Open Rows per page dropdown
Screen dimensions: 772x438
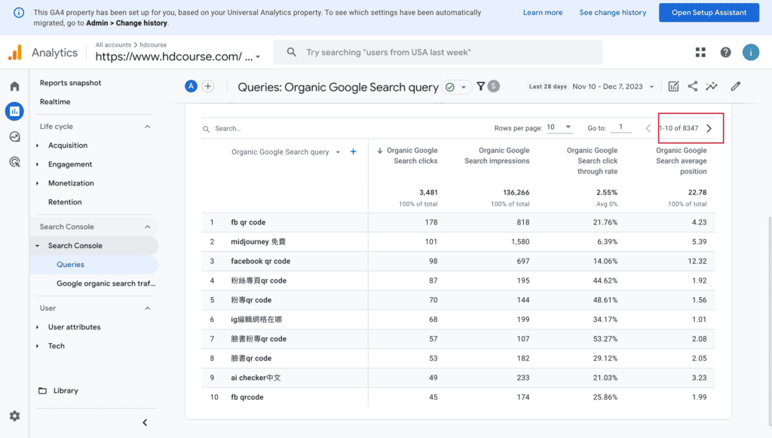point(559,127)
